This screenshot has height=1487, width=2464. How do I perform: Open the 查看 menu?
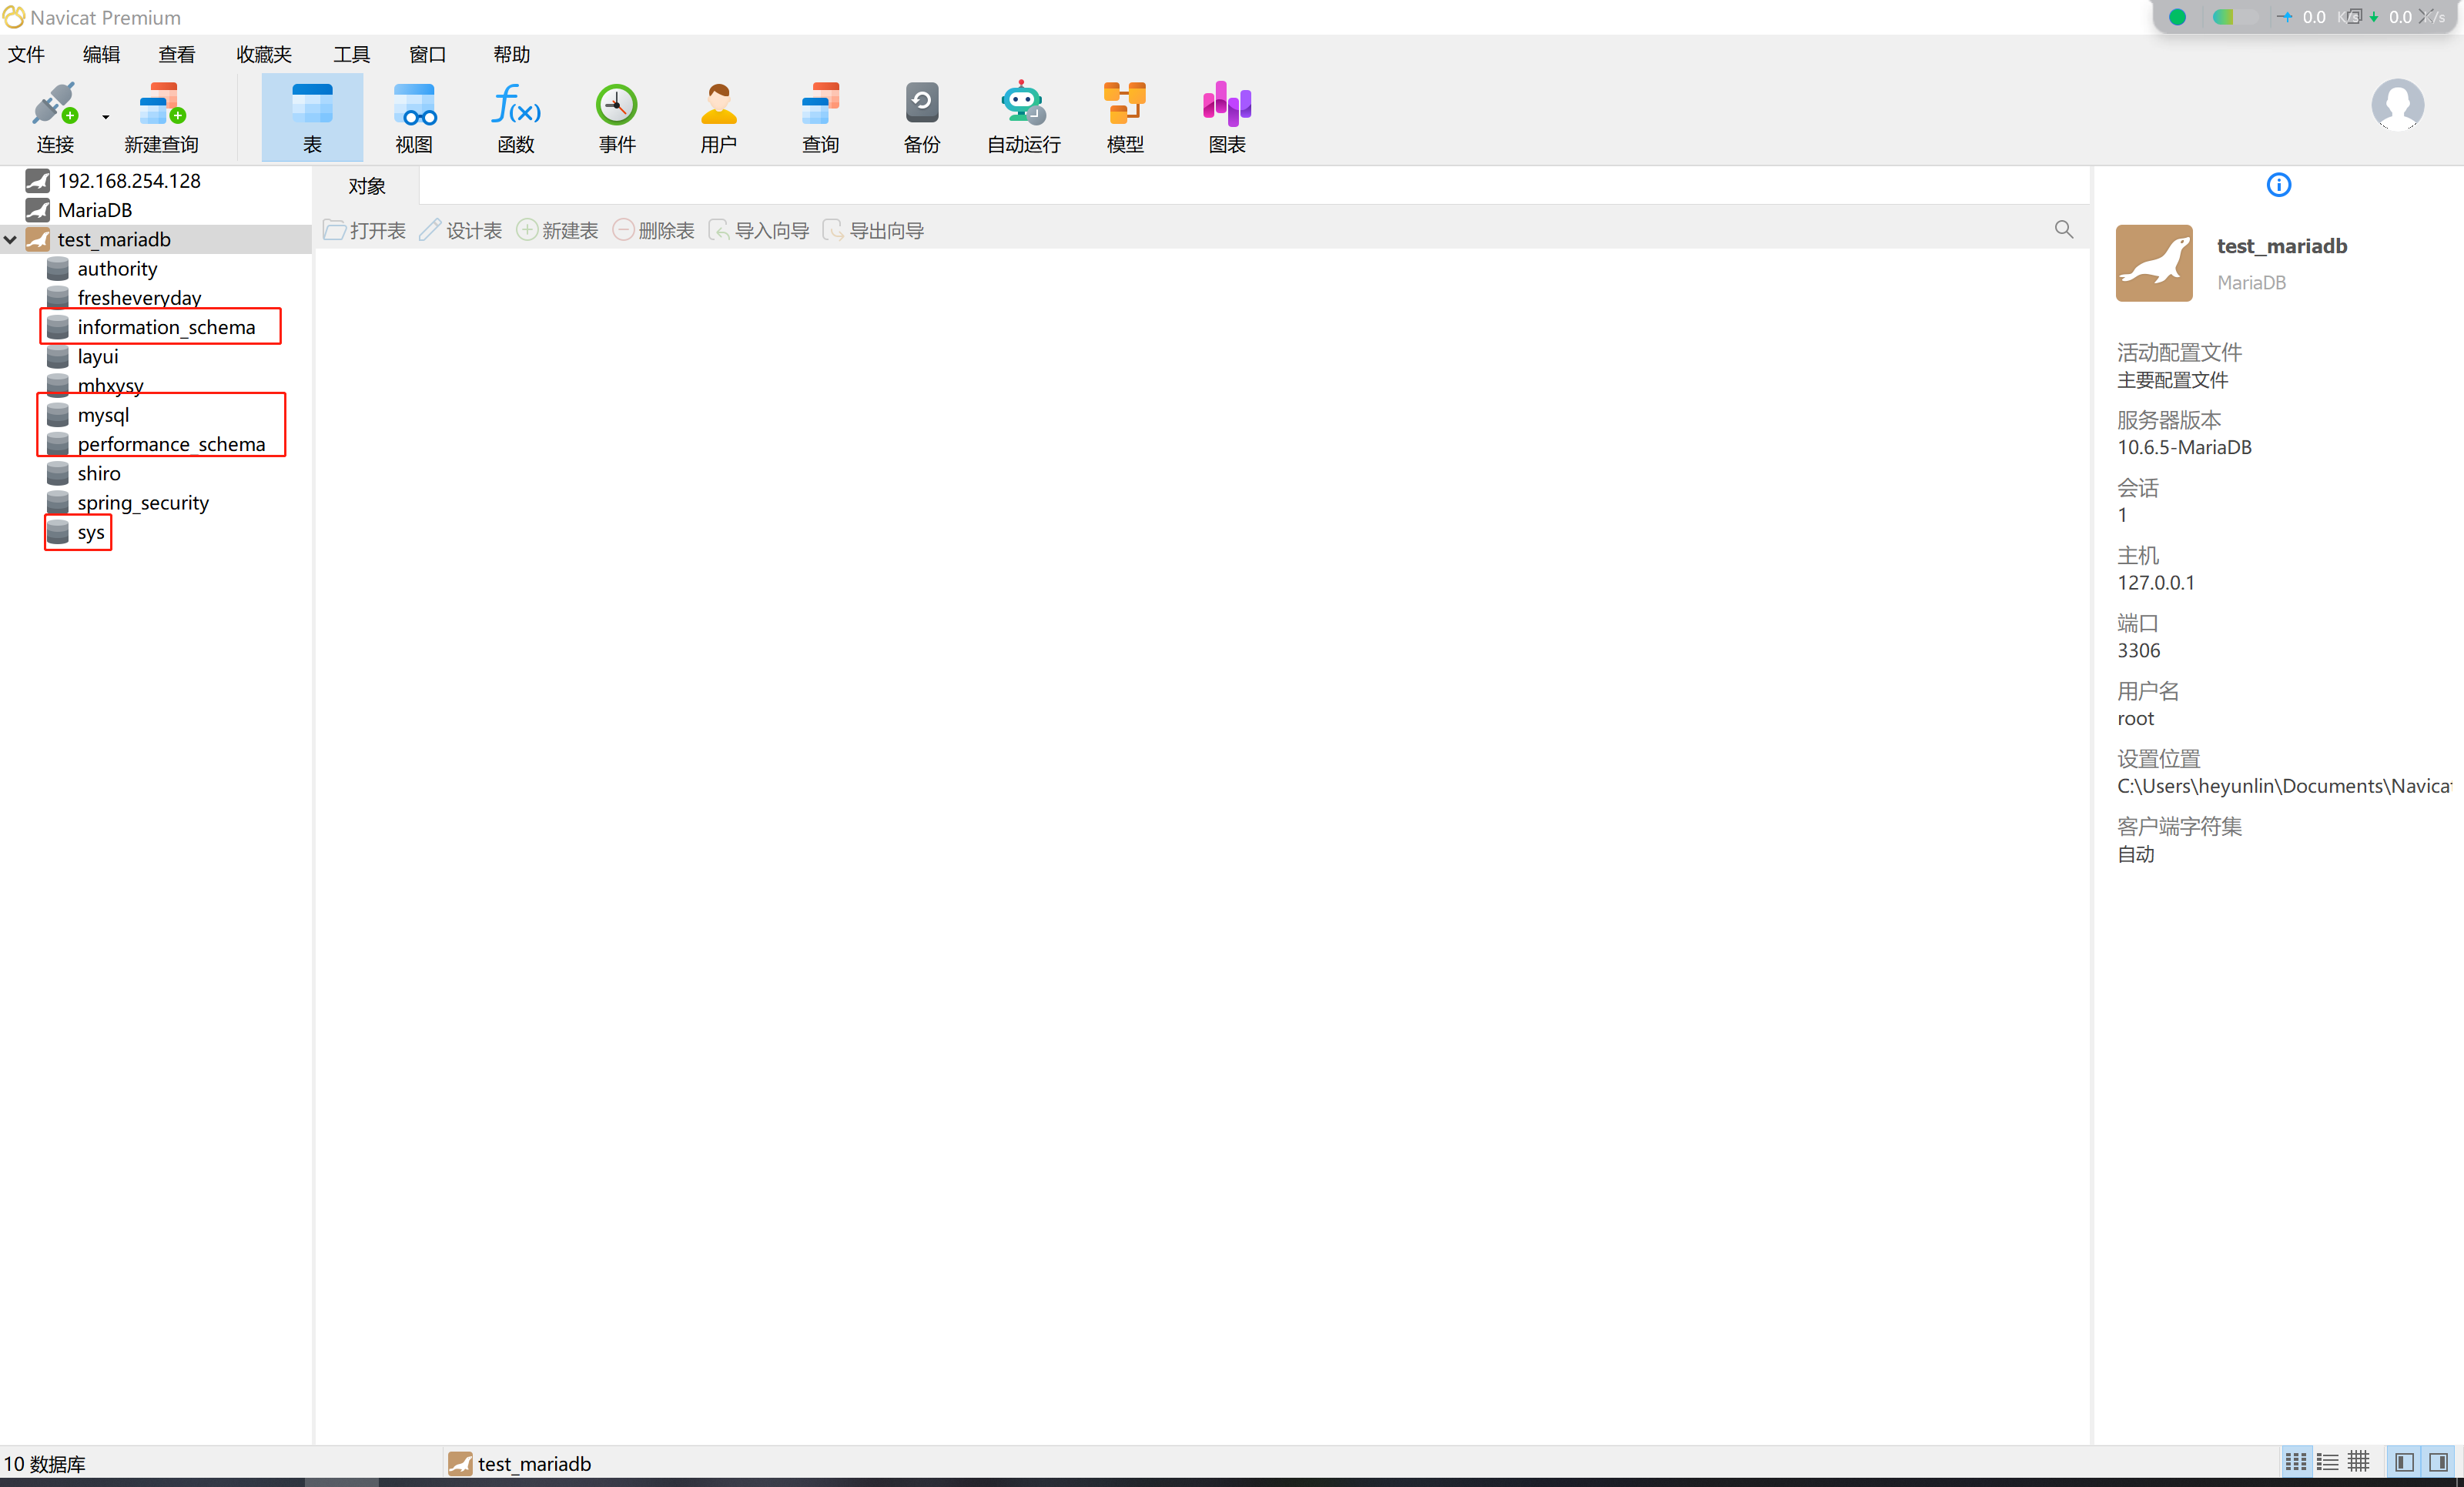tap(177, 54)
